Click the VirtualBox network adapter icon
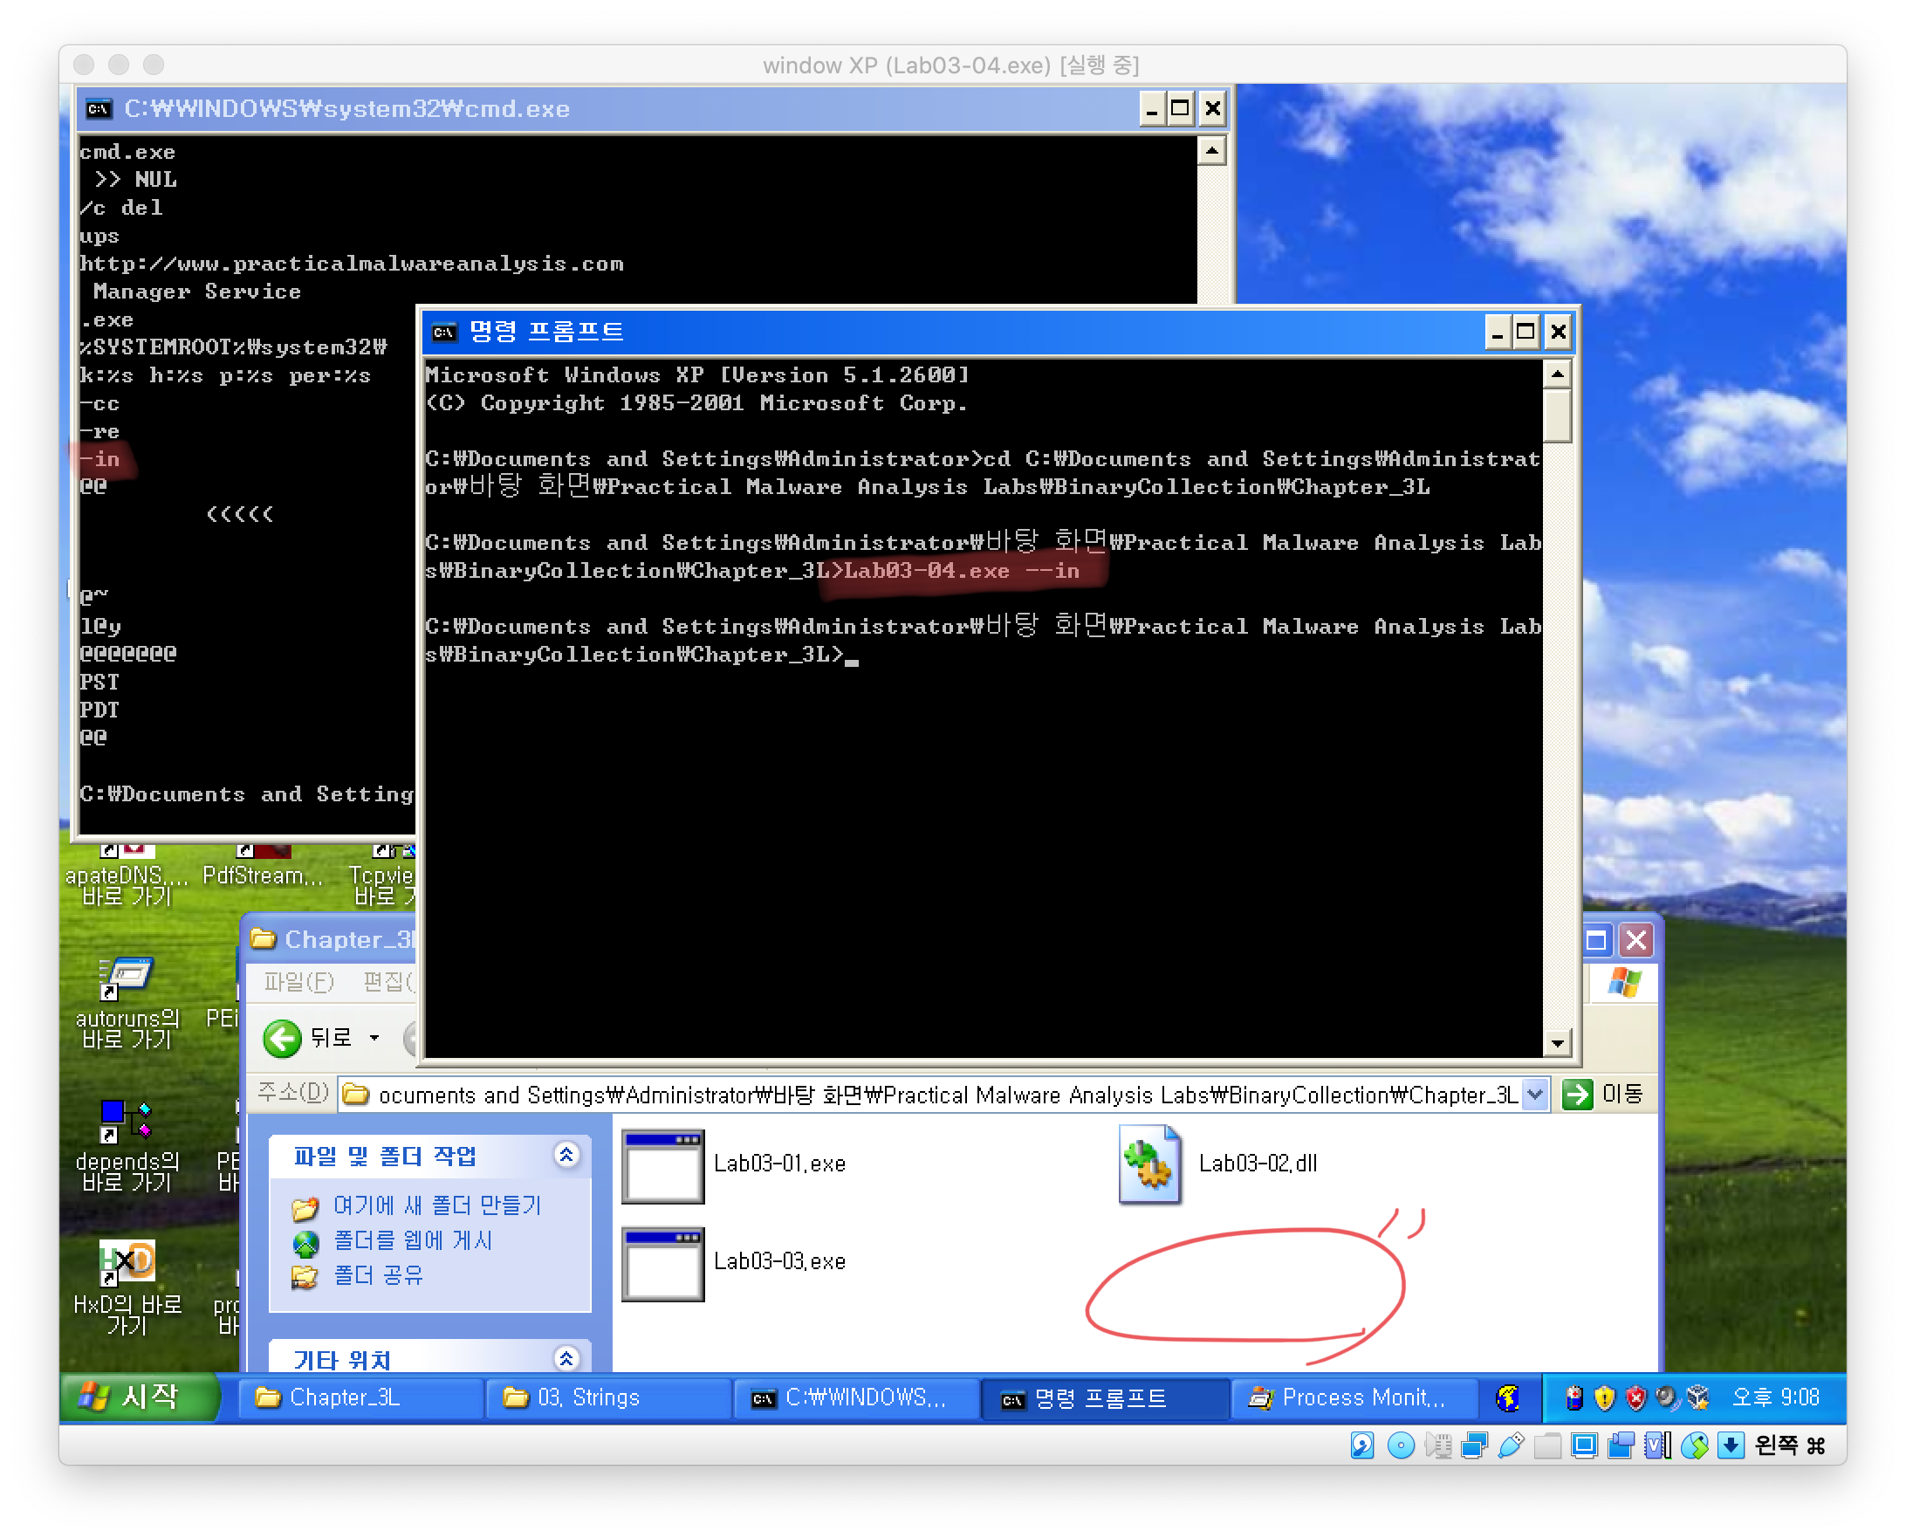Viewport: 1906px width, 1538px height. (x=1476, y=1445)
